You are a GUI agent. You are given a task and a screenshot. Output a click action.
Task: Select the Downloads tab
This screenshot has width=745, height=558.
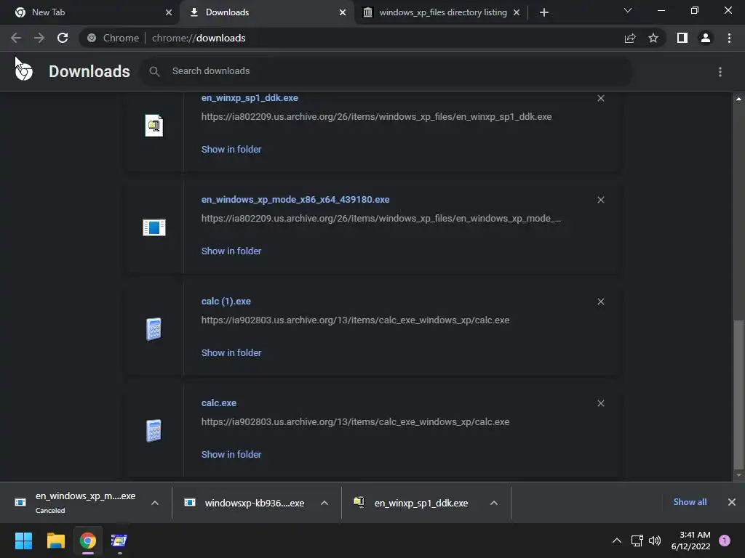tap(267, 12)
